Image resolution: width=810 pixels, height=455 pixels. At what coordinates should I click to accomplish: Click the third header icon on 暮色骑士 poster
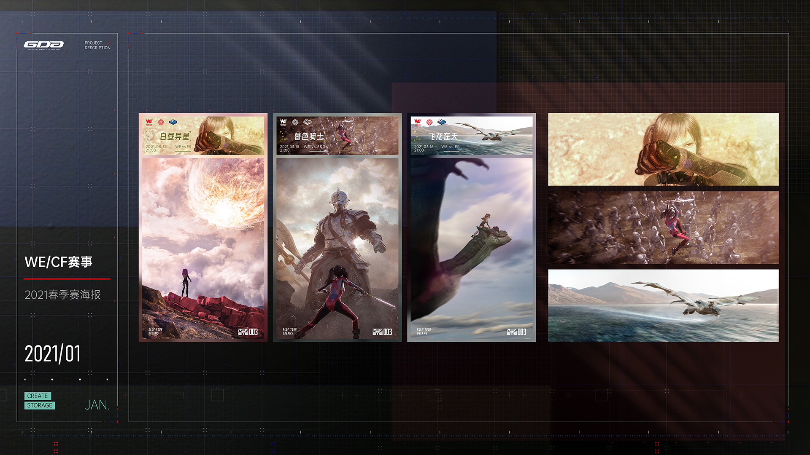pyautogui.click(x=308, y=122)
